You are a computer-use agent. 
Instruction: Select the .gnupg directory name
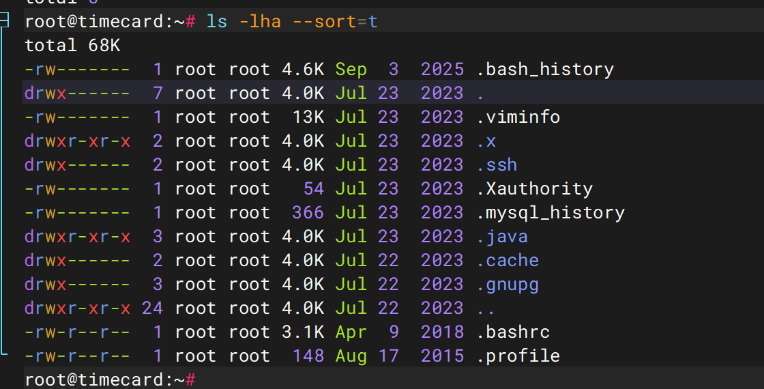(508, 284)
